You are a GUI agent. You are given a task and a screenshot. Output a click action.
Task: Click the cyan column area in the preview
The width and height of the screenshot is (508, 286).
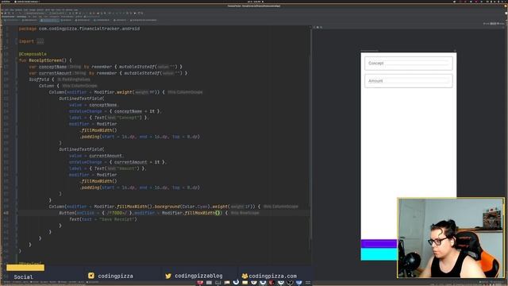coord(379,254)
